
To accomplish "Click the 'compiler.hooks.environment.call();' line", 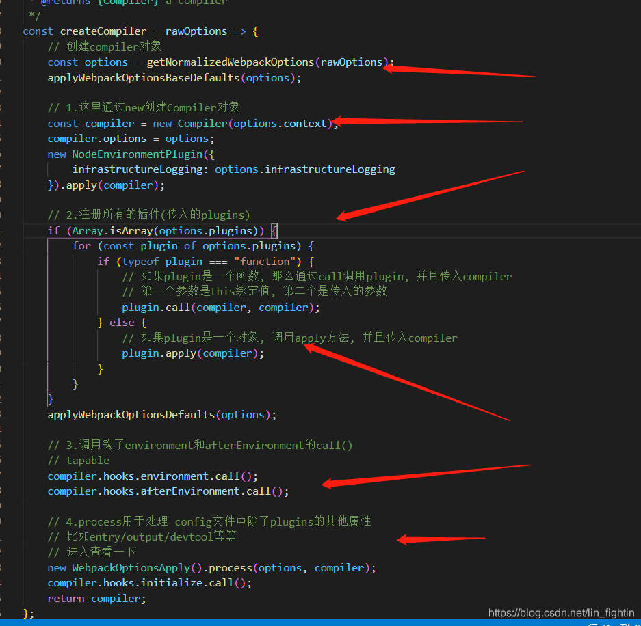I will pyautogui.click(x=153, y=476).
